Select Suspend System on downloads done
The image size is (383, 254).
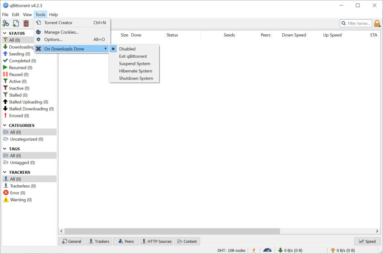tap(134, 63)
